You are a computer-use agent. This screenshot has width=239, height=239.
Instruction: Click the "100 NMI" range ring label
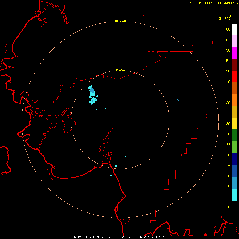tap(120, 21)
